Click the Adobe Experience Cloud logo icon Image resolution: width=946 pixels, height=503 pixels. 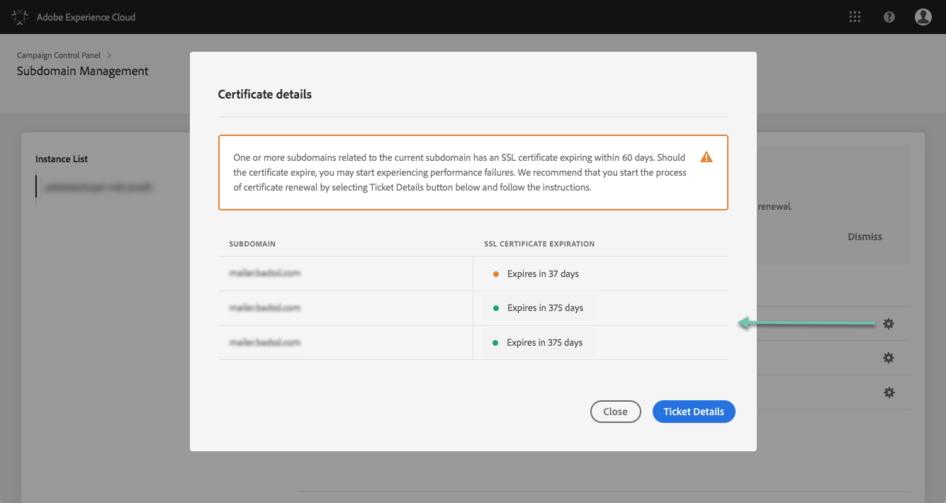(x=20, y=17)
